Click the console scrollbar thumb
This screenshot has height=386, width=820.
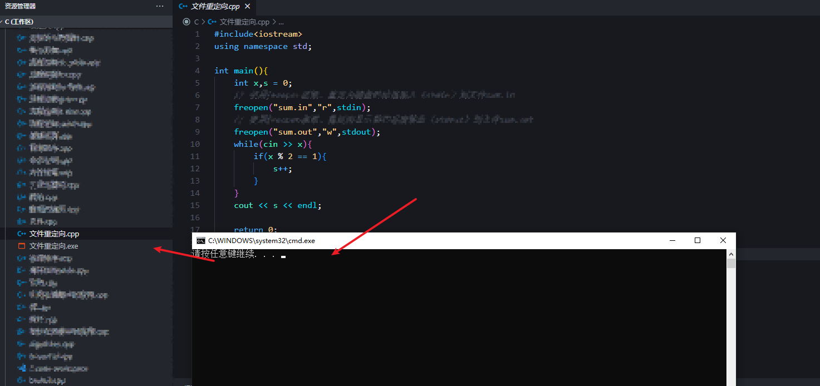click(731, 264)
